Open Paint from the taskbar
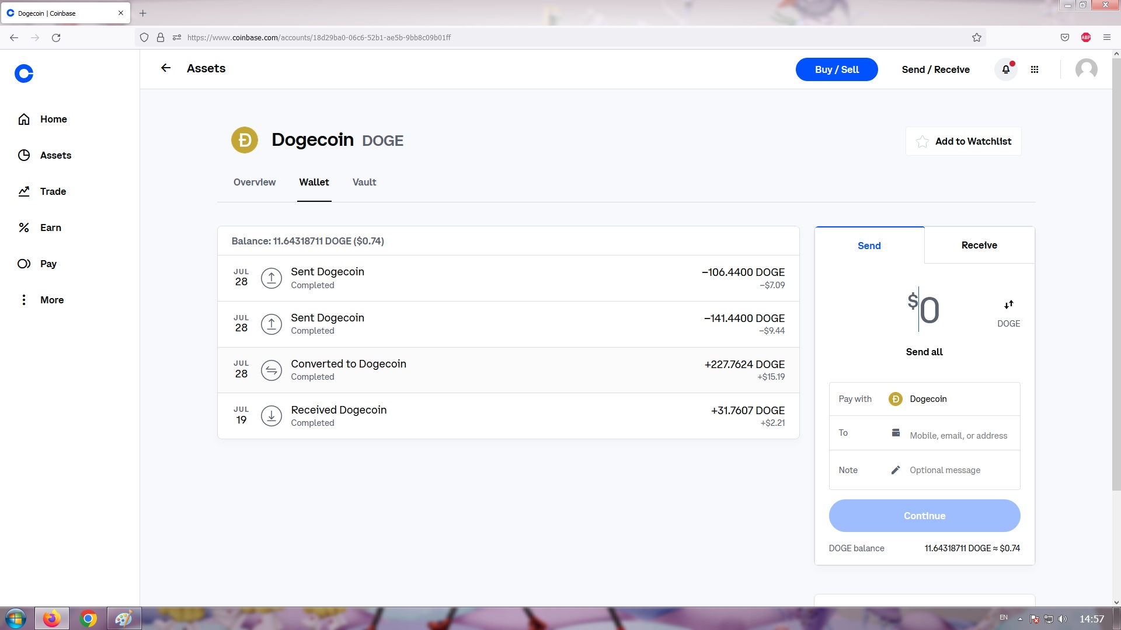The width and height of the screenshot is (1121, 630). click(124, 618)
